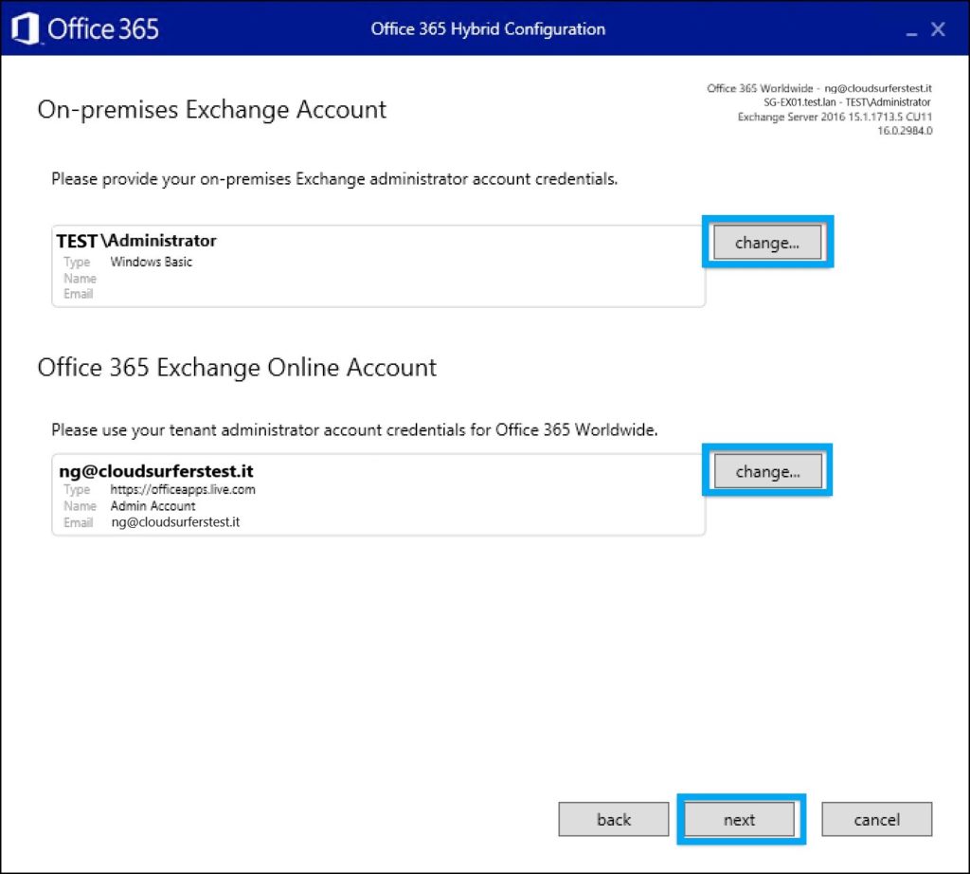Click the Office 365 logo icon

(26, 29)
